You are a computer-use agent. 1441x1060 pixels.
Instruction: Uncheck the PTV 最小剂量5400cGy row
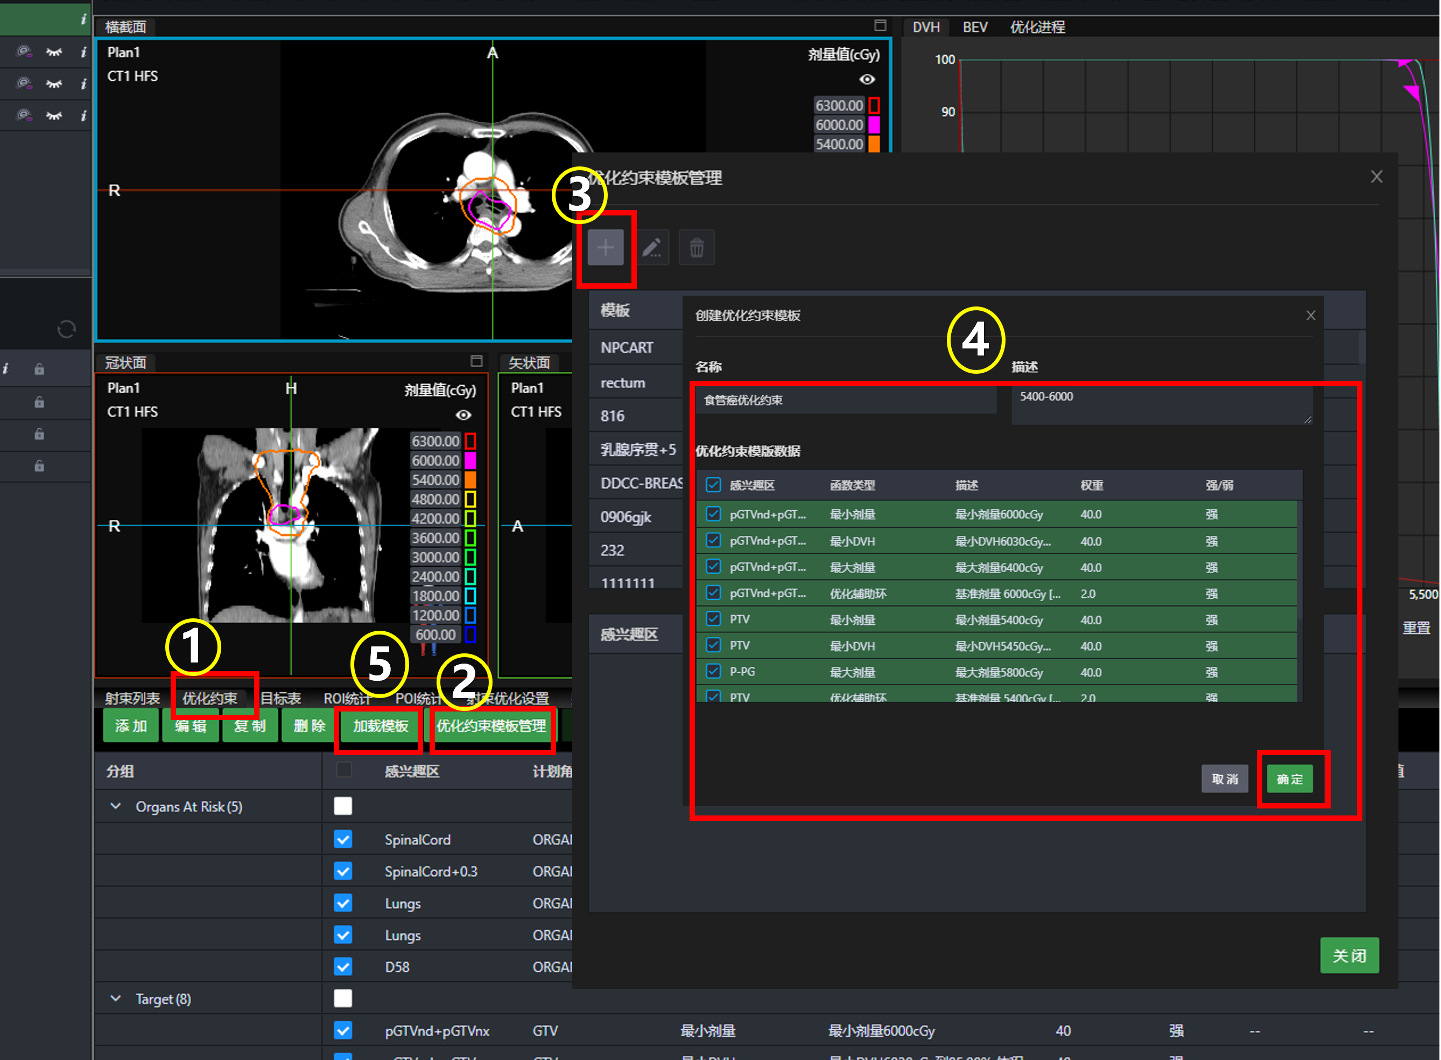[x=713, y=618]
